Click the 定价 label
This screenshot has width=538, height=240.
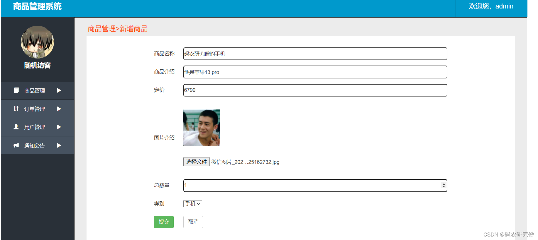[159, 90]
